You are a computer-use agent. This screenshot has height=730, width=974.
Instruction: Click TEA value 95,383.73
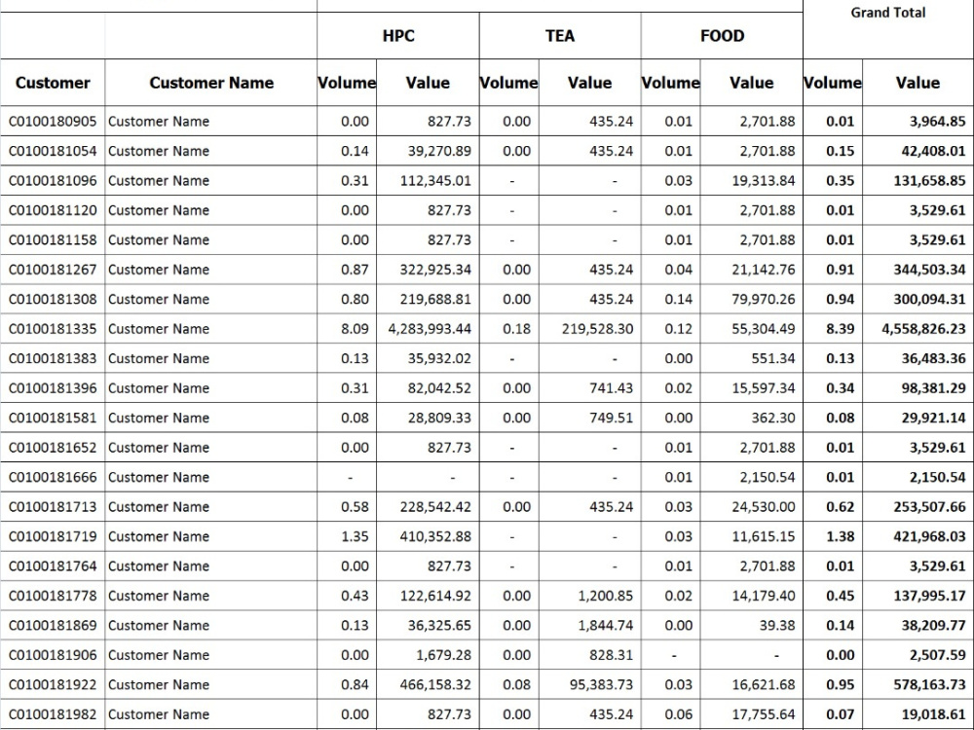click(601, 685)
